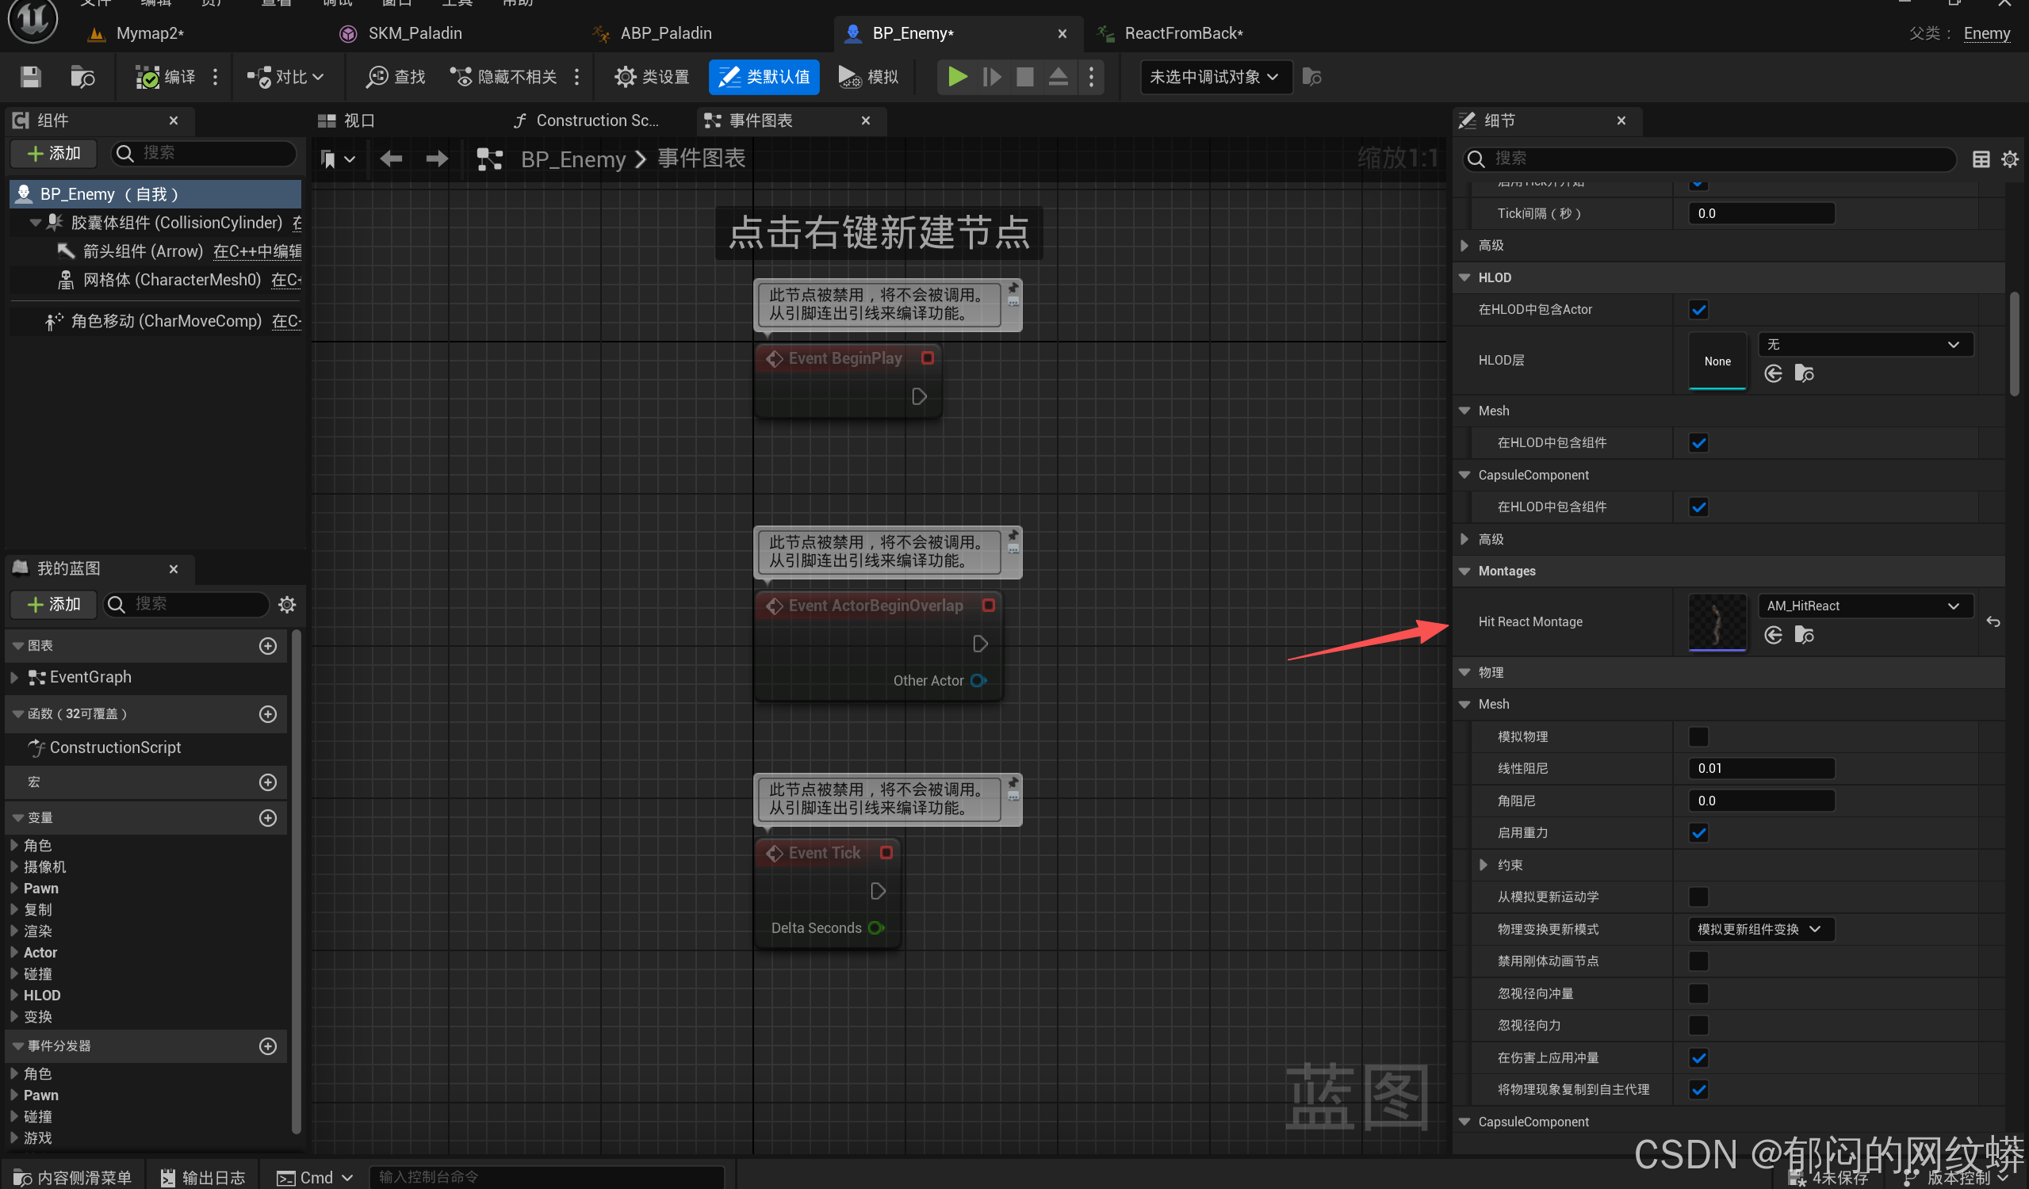Navigate back with left arrow in graph
Image resolution: width=2029 pixels, height=1189 pixels.
(392, 159)
